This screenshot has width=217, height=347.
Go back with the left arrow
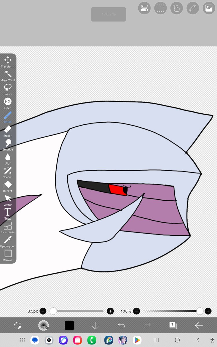pos(199,326)
